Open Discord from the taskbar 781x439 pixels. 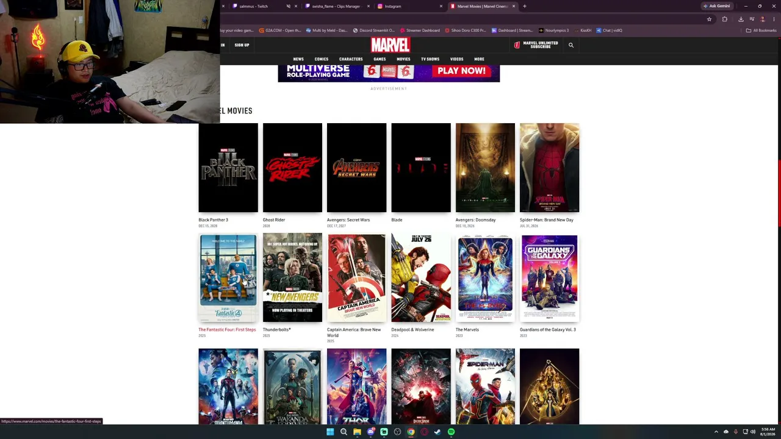pos(370,432)
